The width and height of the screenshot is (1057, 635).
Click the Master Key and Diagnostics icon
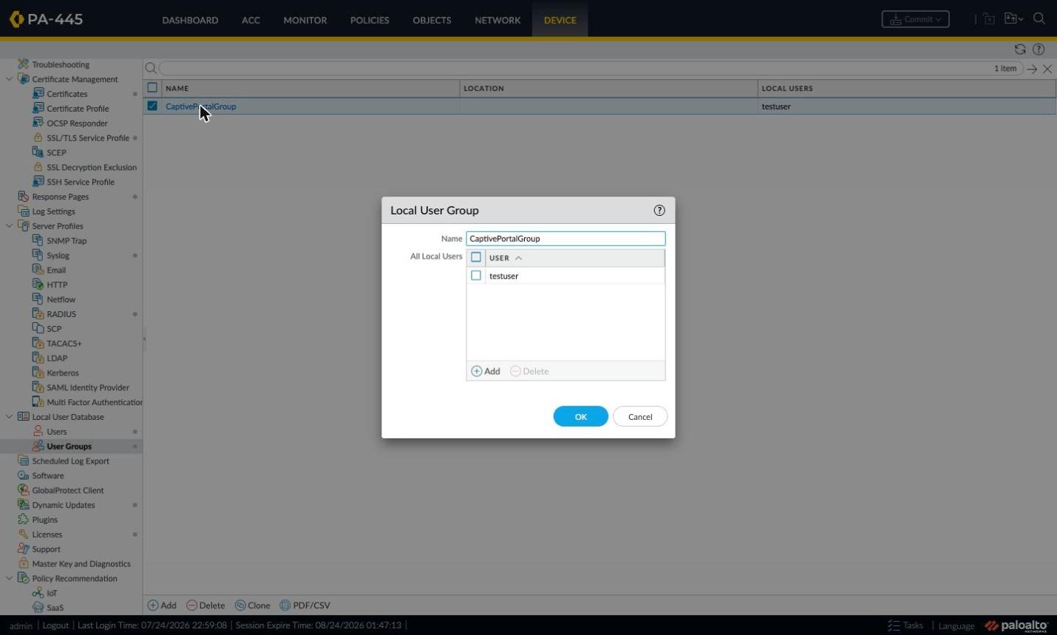pos(24,563)
